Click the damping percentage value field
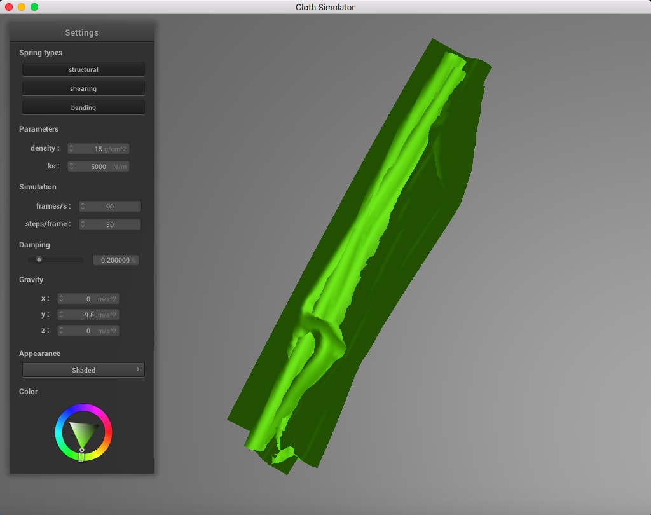This screenshot has width=651, height=515. (116, 260)
